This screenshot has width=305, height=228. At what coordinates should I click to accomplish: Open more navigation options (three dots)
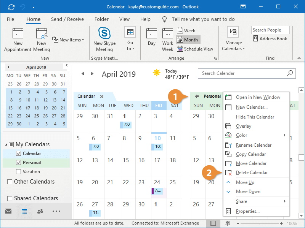click(56, 211)
